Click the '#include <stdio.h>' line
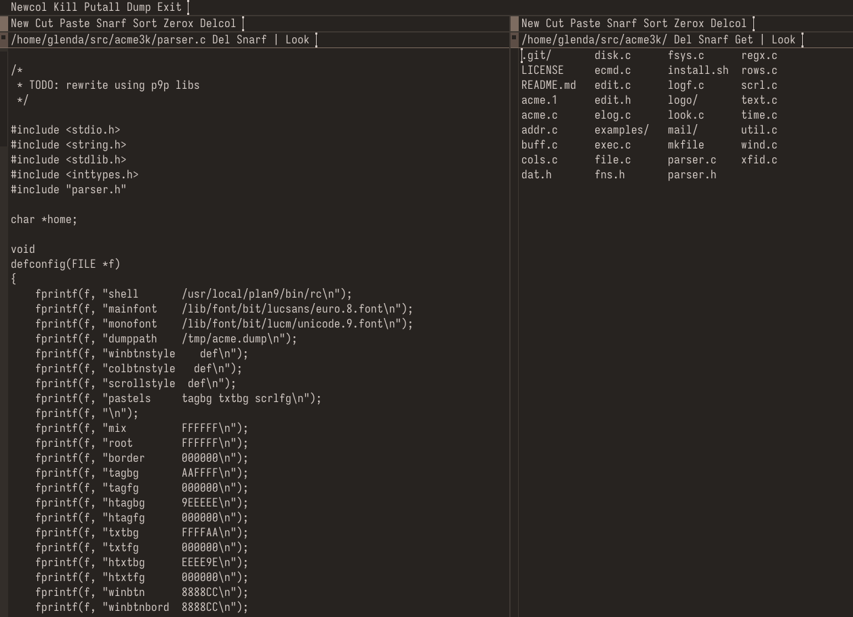The image size is (853, 617). pos(66,130)
